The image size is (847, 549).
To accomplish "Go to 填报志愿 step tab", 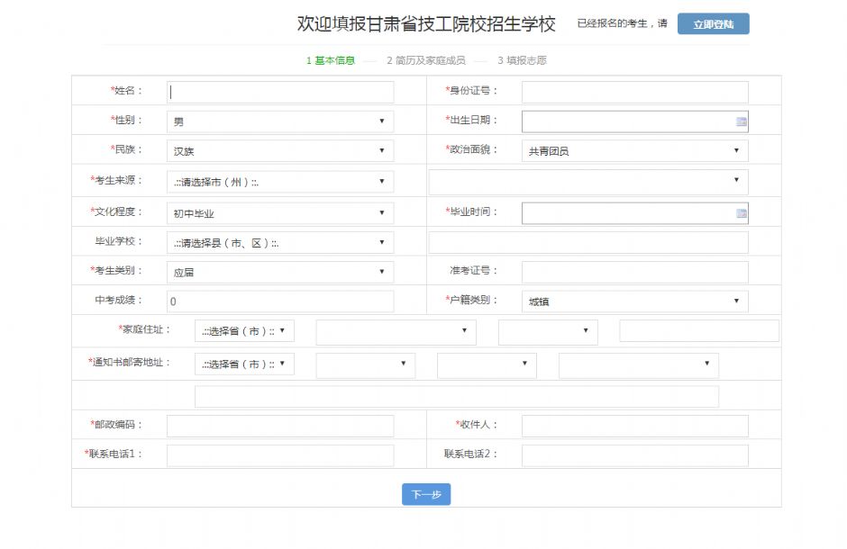I will click(522, 60).
